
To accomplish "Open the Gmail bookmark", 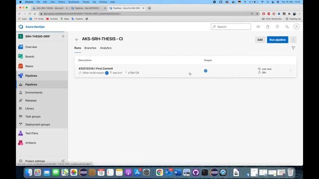I will coord(39,19).
